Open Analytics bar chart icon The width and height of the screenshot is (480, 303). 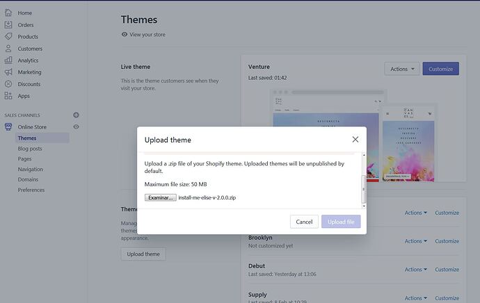point(8,60)
